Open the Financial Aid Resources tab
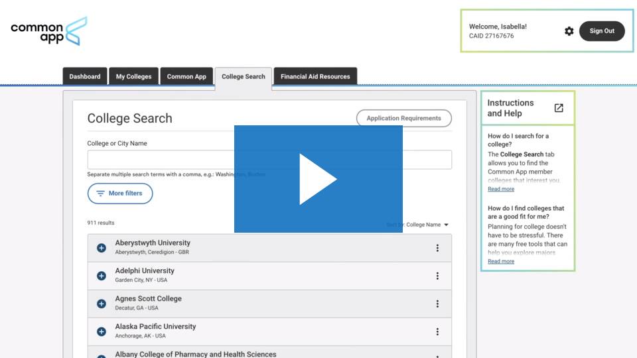 315,76
